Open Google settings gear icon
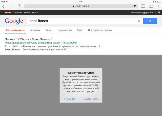 click(159, 13)
